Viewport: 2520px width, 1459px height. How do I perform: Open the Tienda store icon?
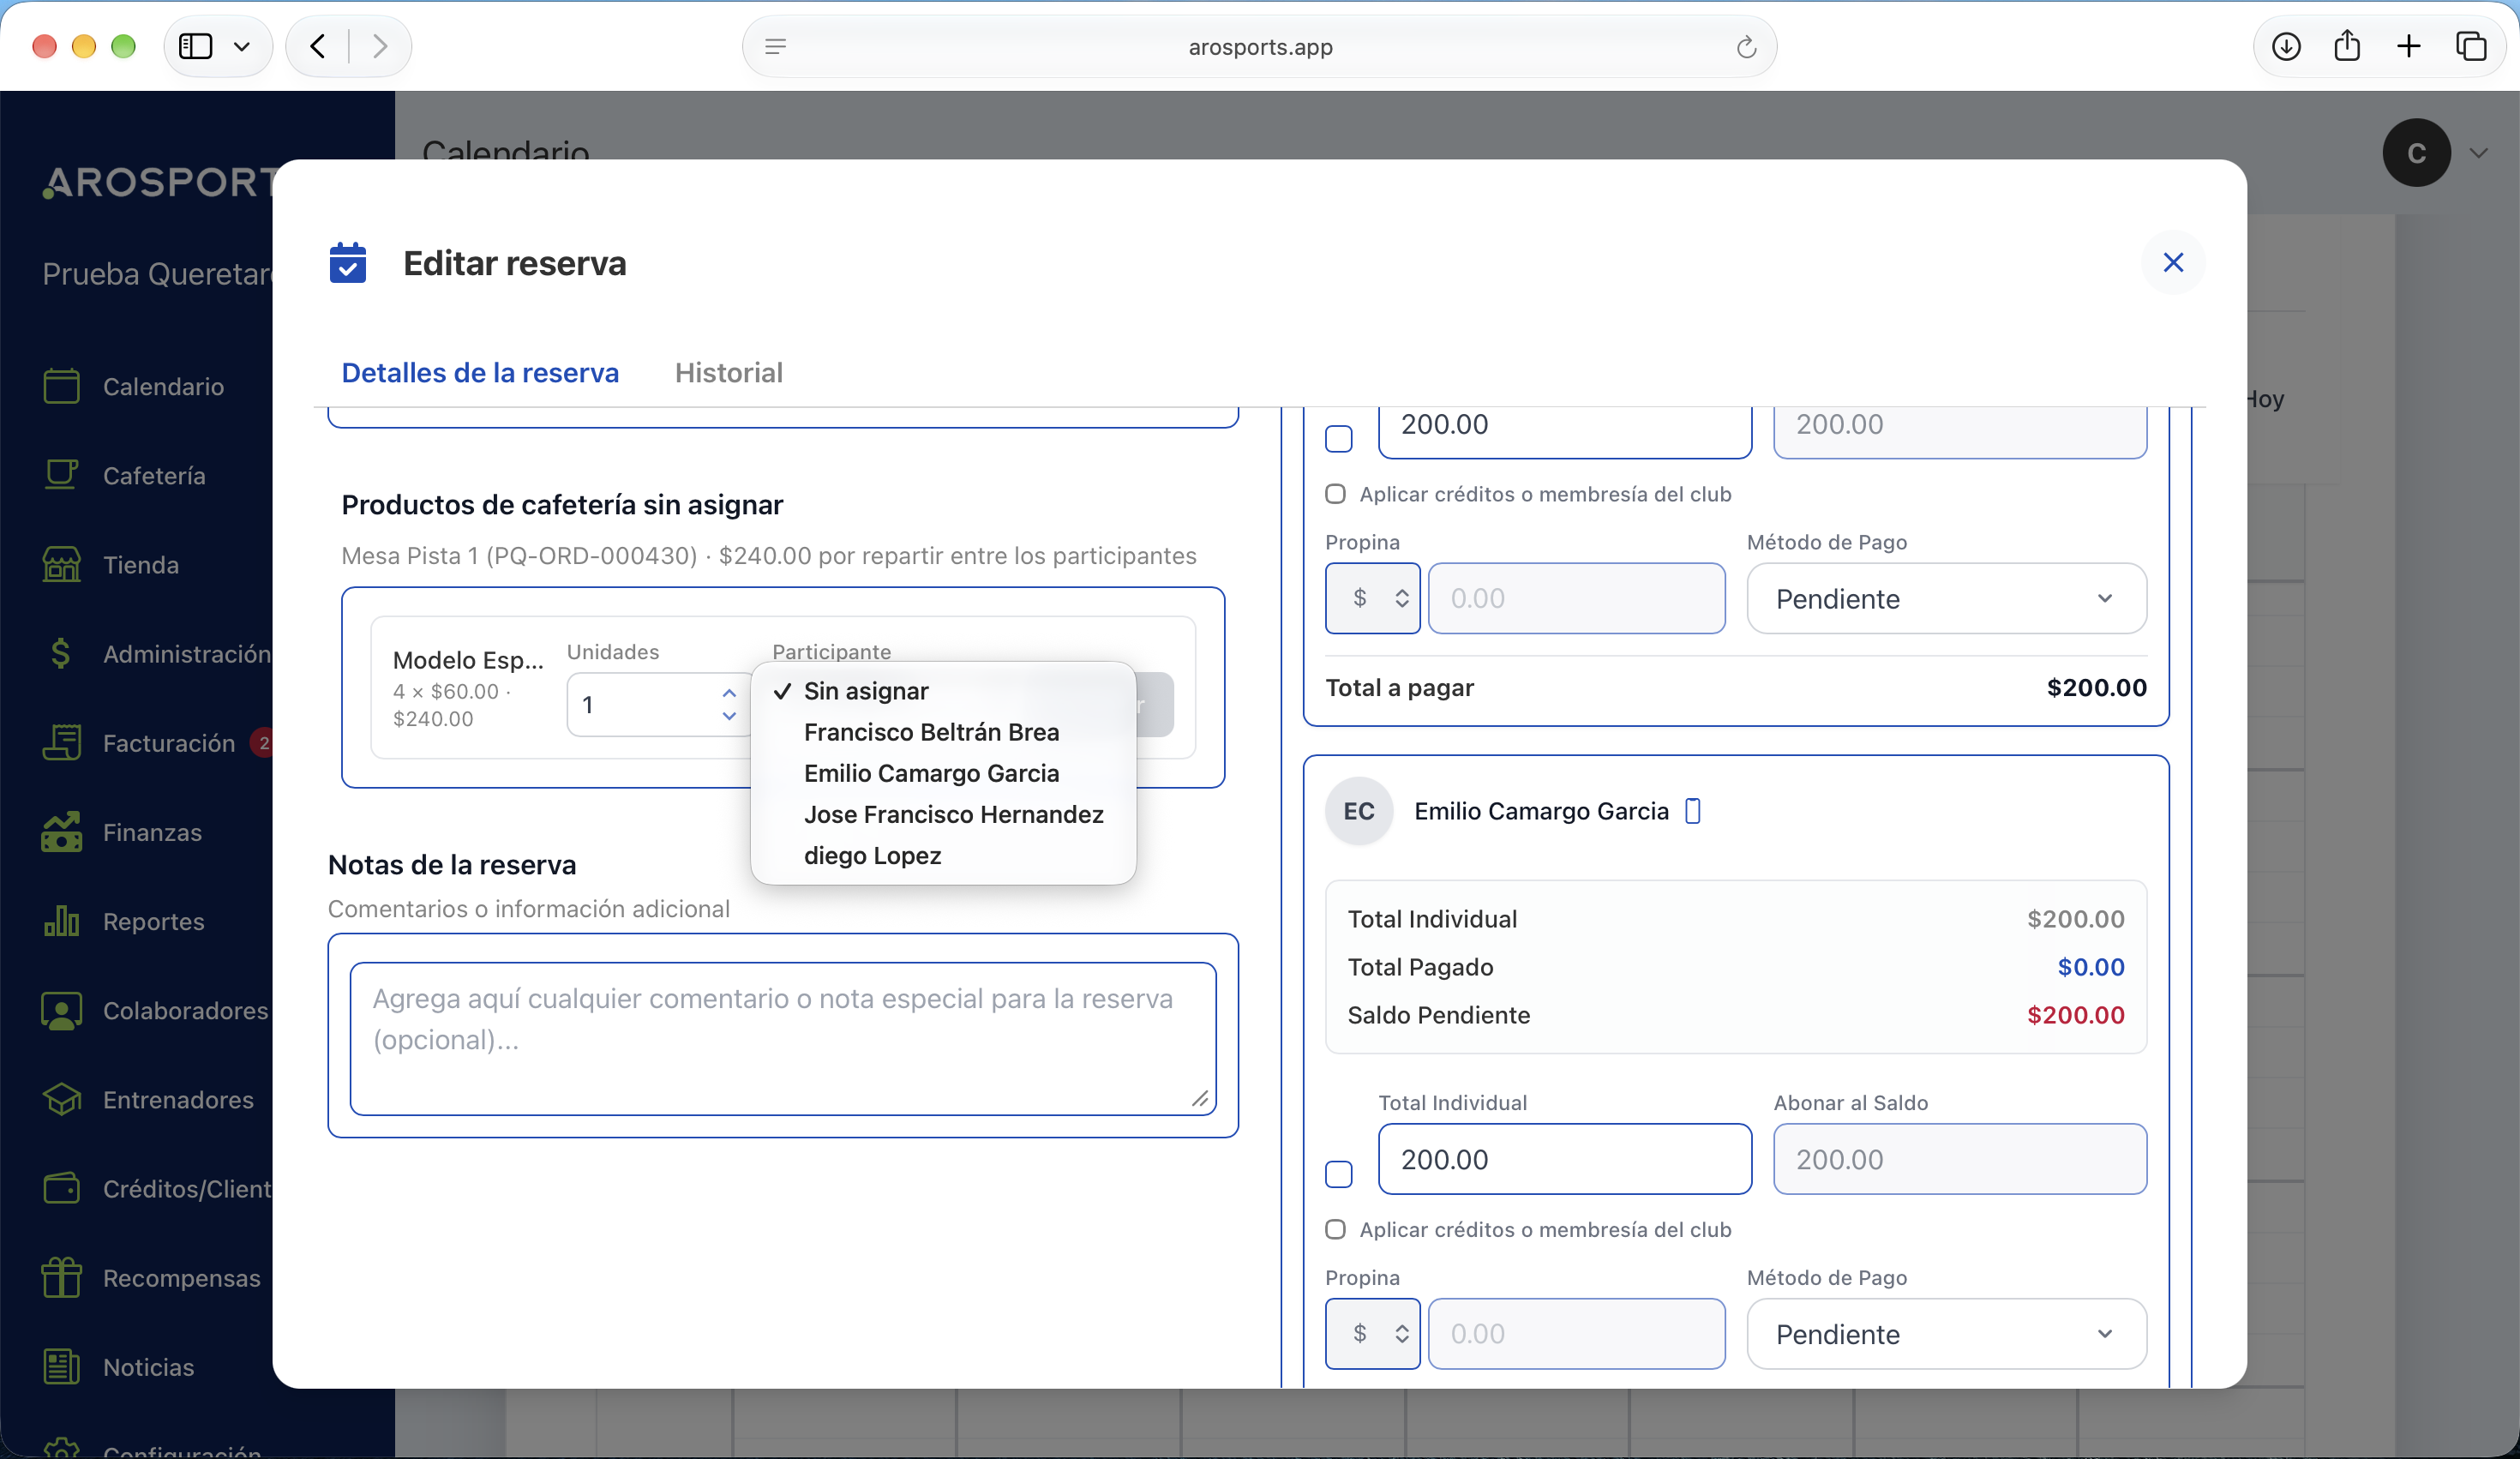pos(61,564)
